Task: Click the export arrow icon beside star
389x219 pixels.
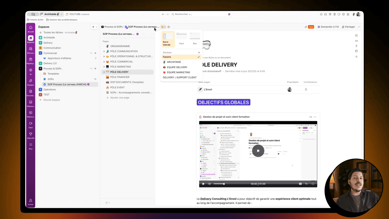Action: (169, 27)
